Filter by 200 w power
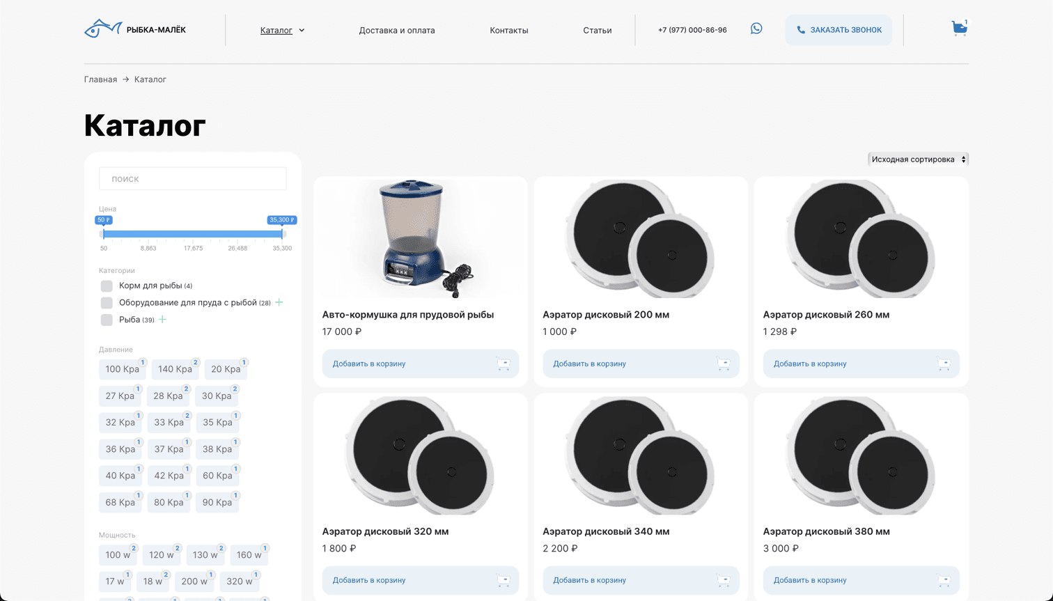The height and width of the screenshot is (601, 1053). coord(194,582)
